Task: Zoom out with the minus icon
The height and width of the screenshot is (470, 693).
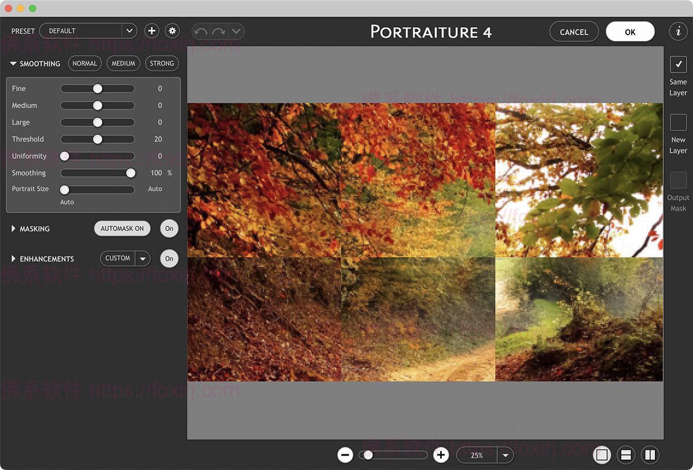Action: pos(345,455)
